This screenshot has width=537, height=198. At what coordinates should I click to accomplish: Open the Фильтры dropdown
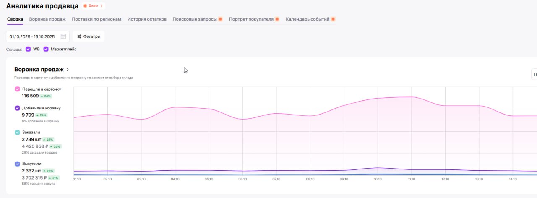[x=89, y=36]
